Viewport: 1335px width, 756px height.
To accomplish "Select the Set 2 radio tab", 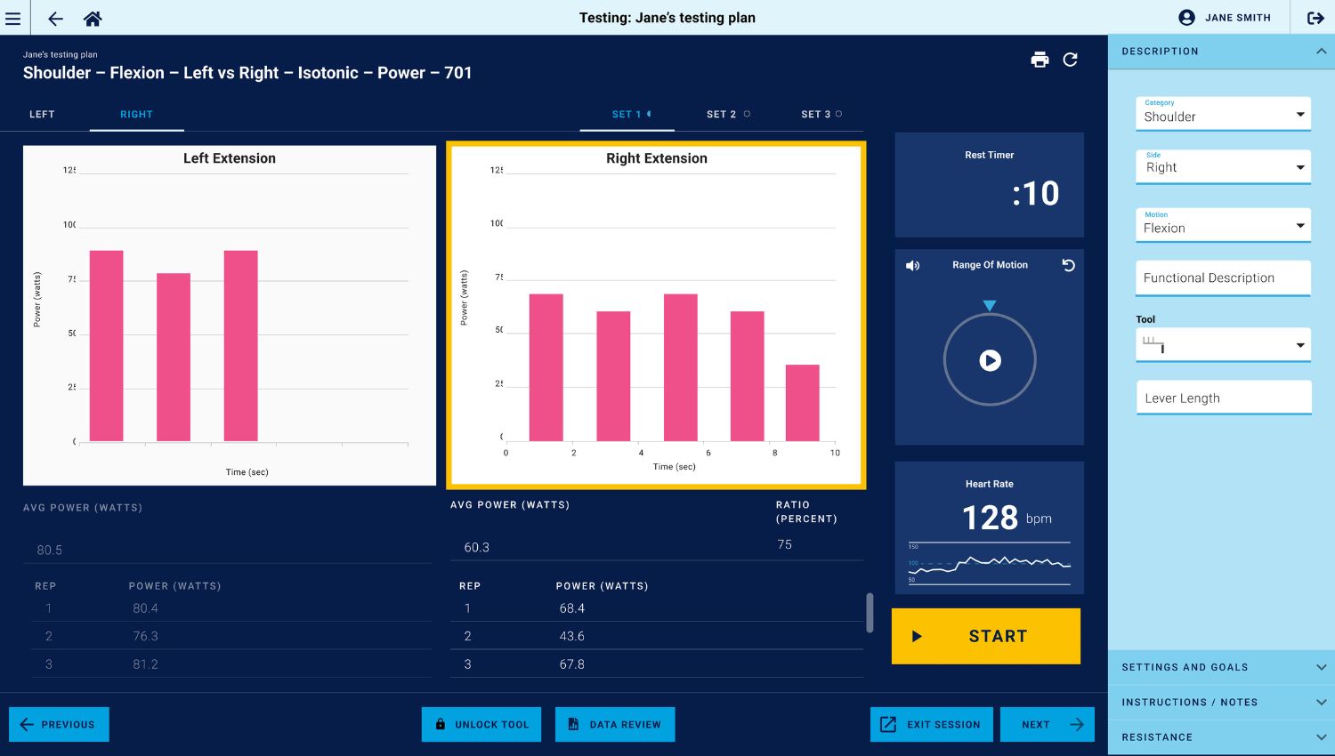I will 728,115.
